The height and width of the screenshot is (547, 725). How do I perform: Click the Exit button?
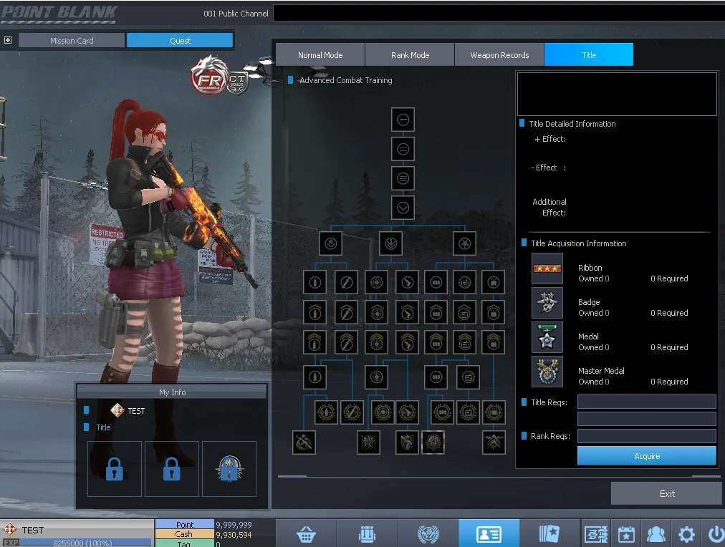[x=667, y=493]
